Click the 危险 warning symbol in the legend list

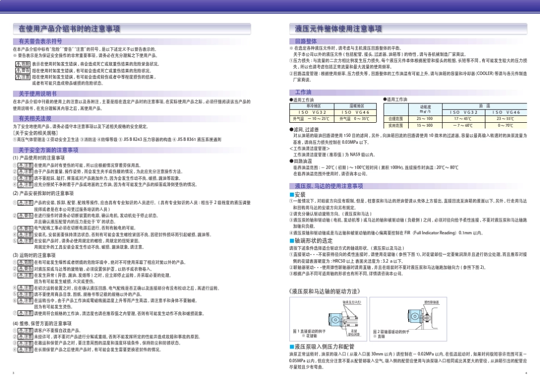[23, 64]
